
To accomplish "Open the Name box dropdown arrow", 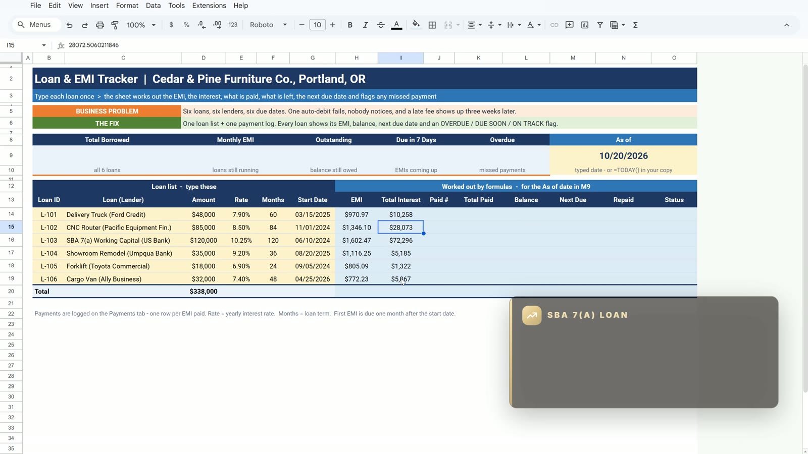I will 44,45.
